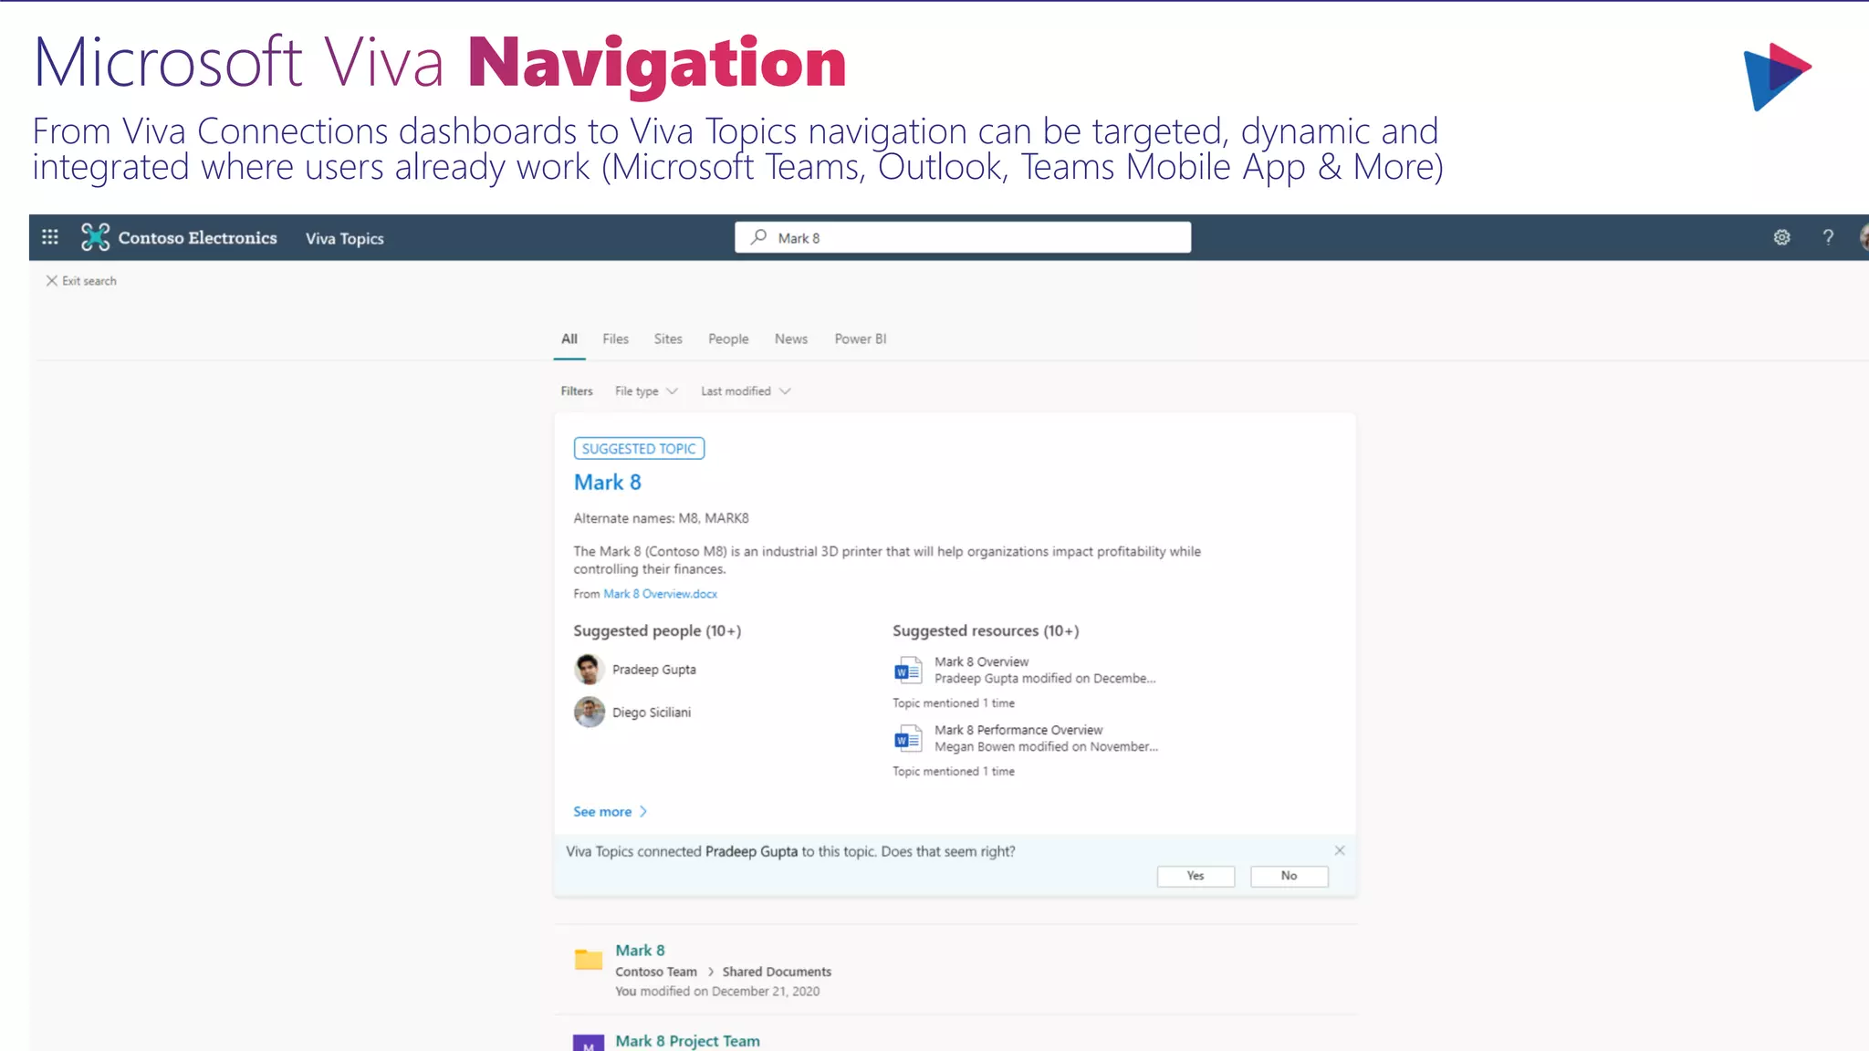
Task: Click 'You modified on December 21, 2020' text
Action: coord(717,991)
